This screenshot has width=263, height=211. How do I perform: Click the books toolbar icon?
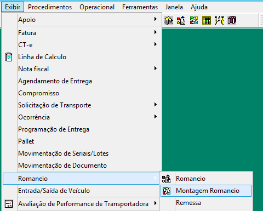click(x=232, y=20)
